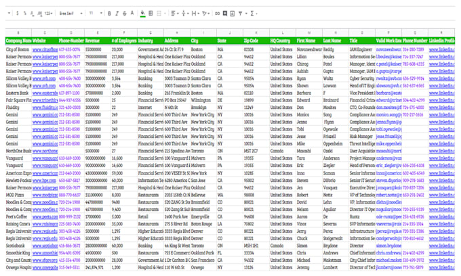Select the 241,874,971 revenue cell

coord(98,267)
